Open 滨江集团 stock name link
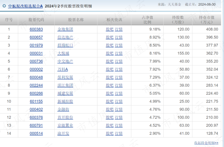Image resolution: width=224 pixels, height=147 pixels. pos(65,85)
